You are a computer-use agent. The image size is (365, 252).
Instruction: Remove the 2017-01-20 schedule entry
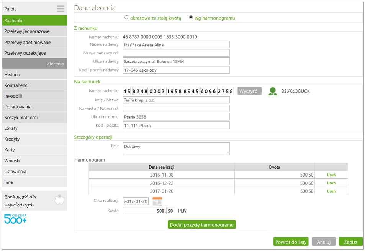coord(331,191)
